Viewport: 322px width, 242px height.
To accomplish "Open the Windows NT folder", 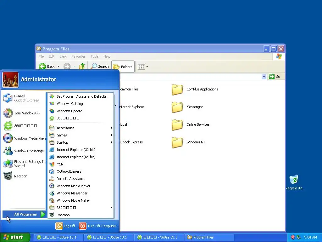I will [188, 142].
